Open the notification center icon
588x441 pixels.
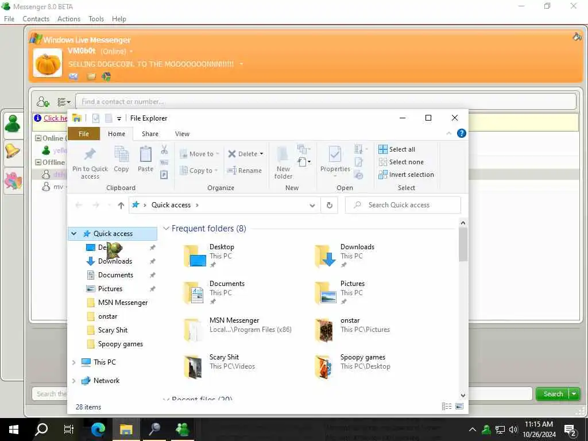(570, 430)
